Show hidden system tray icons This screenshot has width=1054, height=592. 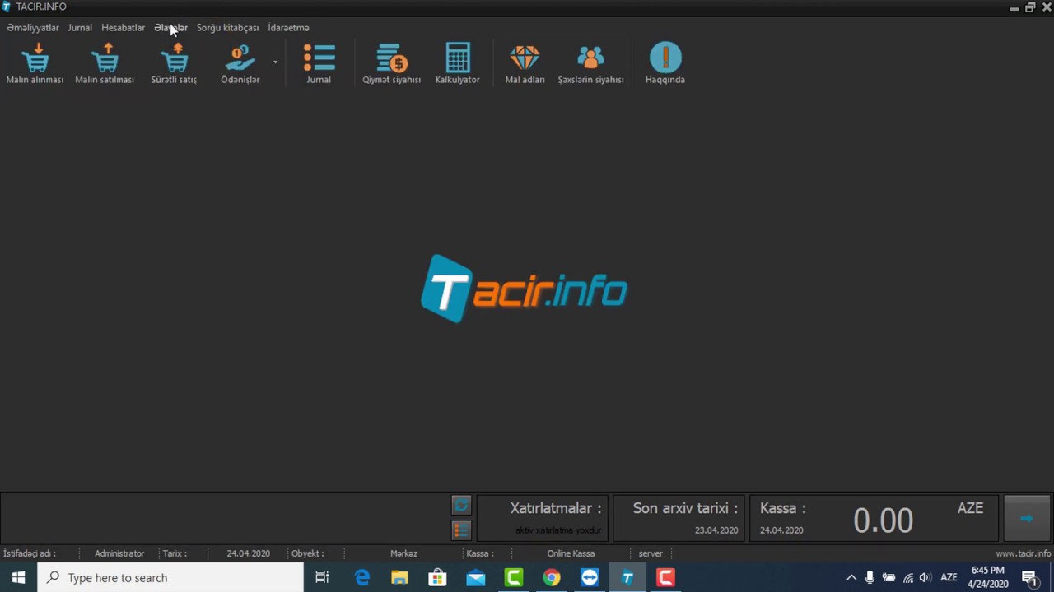[851, 578]
